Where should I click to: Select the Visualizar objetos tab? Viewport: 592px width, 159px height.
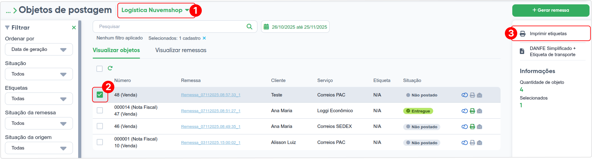coord(116,50)
